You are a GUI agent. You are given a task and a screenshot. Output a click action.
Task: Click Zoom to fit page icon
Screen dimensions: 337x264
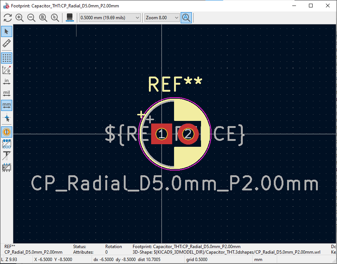[43, 18]
